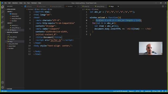The image size is (168, 94).
Task: Collapse the Open Editors section
Action: [x=11, y=9]
